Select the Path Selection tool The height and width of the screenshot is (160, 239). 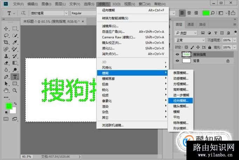pos(6,84)
